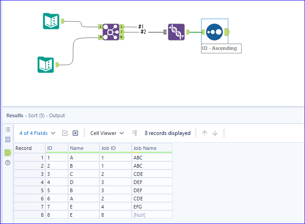Click the Join tool on canvas
Image resolution: width=305 pixels, height=224 pixels.
(111, 32)
